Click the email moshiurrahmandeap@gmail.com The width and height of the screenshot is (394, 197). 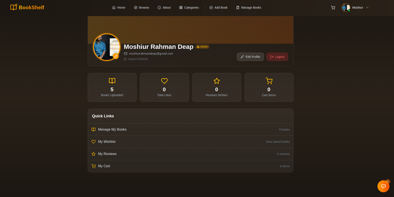click(x=151, y=53)
